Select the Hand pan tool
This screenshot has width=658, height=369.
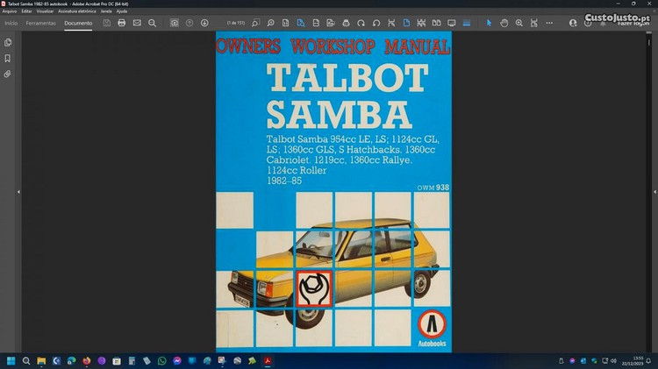(504, 23)
